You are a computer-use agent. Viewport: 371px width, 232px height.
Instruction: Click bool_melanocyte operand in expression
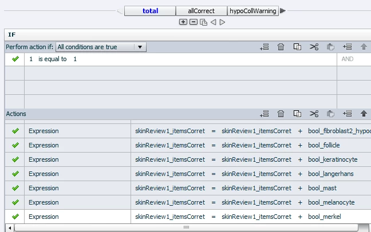point(331,202)
